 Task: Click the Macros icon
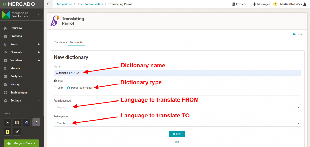point(5,68)
